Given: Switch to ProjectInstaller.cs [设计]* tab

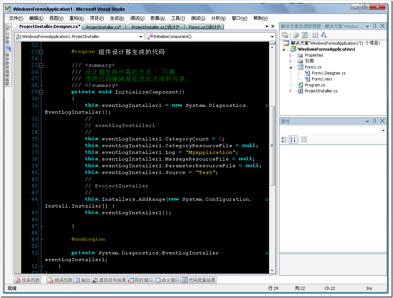Looking at the screenshot, I should click(x=156, y=27).
